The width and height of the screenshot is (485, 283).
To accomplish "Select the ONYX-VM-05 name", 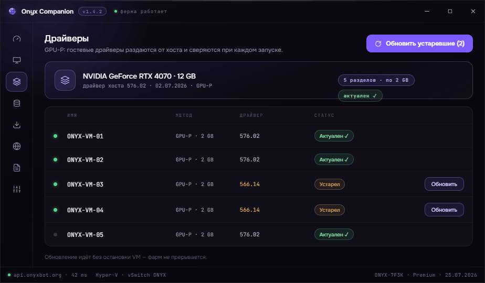I will tap(85, 234).
